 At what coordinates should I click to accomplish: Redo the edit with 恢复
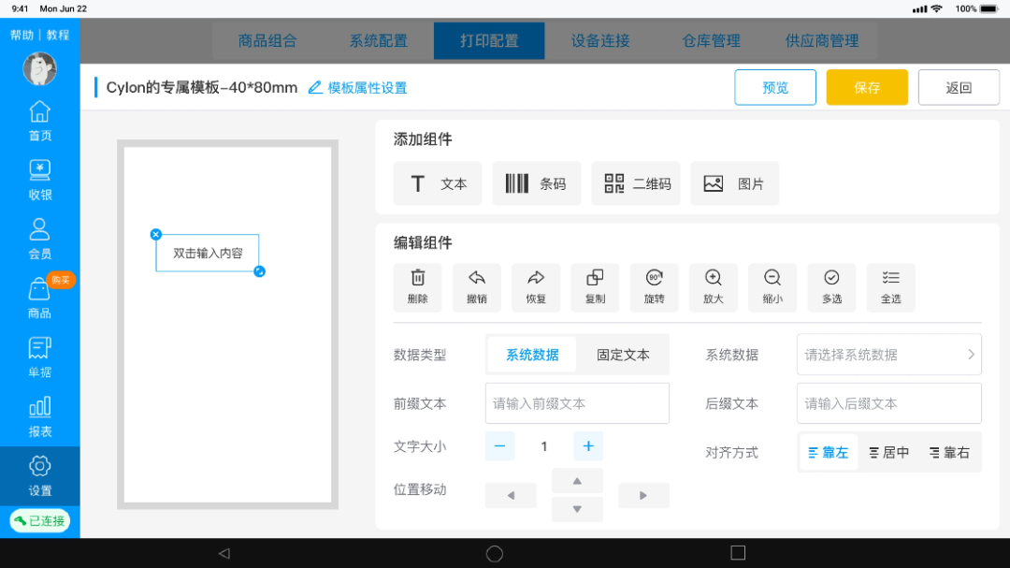pyautogui.click(x=536, y=287)
